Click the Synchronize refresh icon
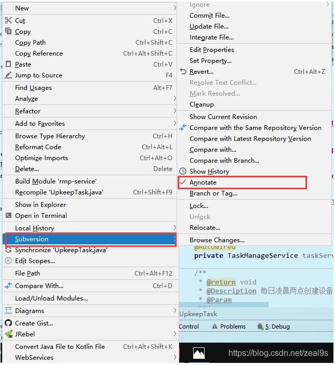 click(8, 250)
